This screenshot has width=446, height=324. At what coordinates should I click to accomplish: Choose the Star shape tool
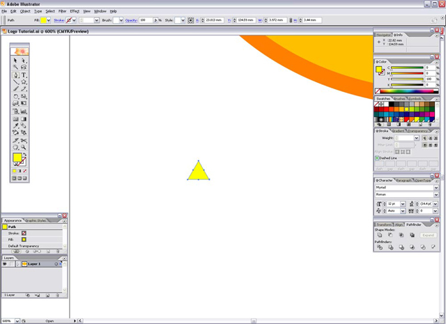pos(24,82)
